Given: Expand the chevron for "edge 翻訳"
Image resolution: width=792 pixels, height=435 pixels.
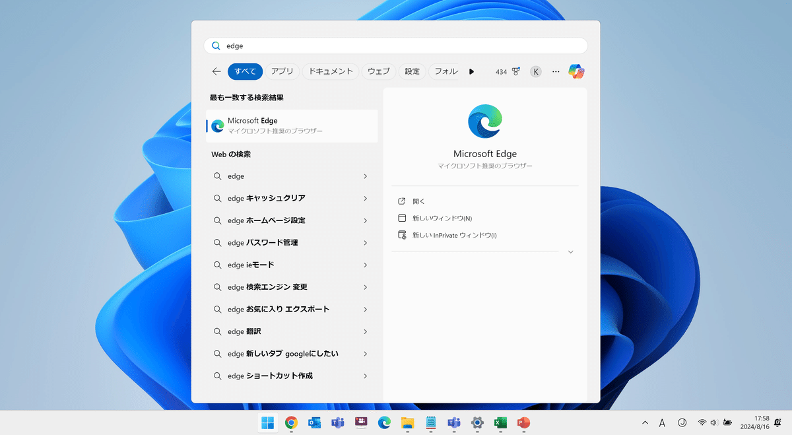Looking at the screenshot, I should pos(366,331).
